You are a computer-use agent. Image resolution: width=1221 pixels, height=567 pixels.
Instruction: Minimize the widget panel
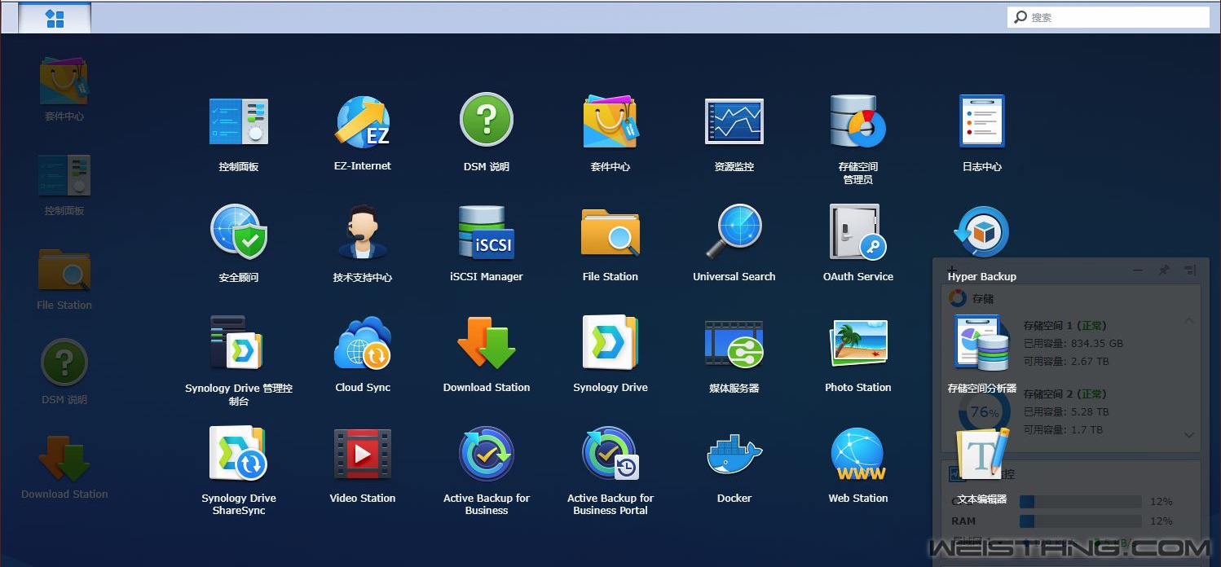(1139, 270)
